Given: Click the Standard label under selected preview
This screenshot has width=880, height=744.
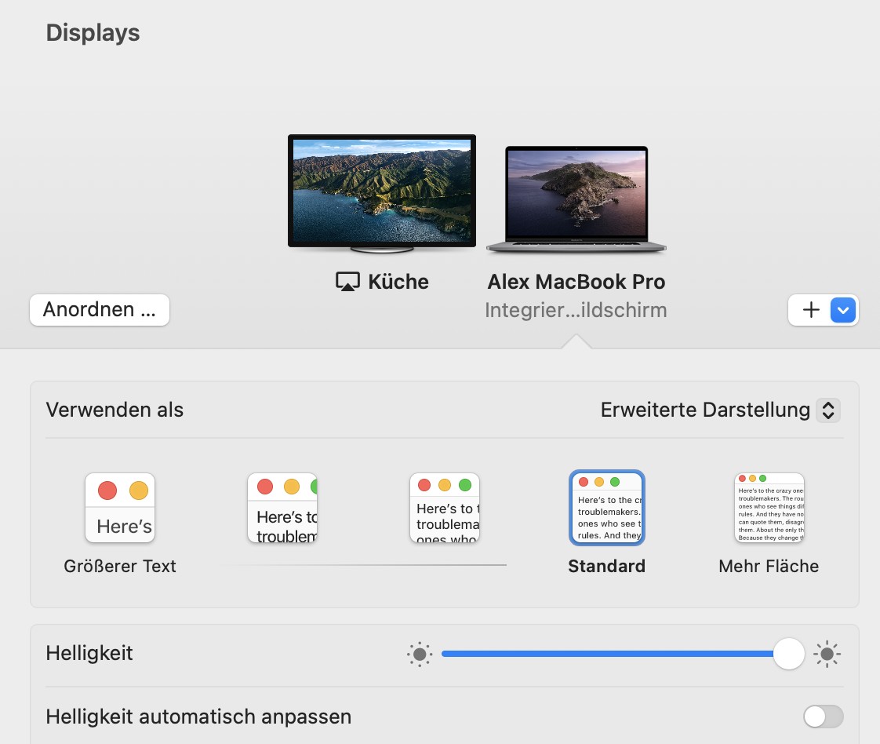Looking at the screenshot, I should click(606, 566).
